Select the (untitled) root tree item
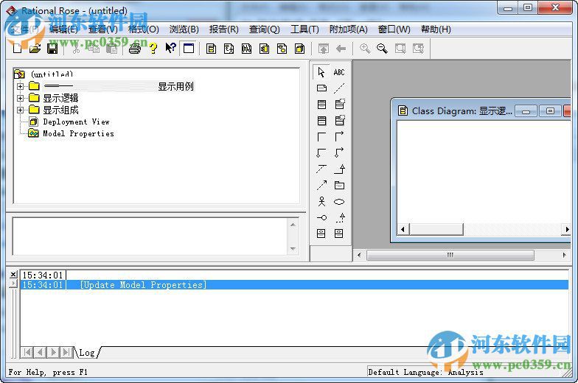Screen dimensions: 578x383 click(x=52, y=74)
